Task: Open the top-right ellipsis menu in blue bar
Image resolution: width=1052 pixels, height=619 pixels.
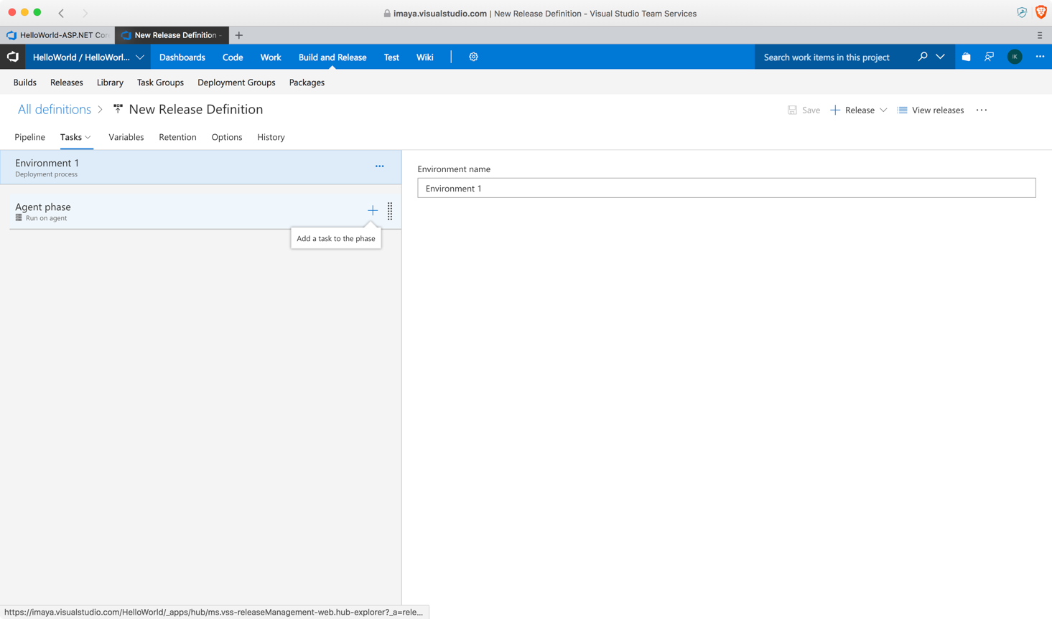Action: click(1040, 57)
